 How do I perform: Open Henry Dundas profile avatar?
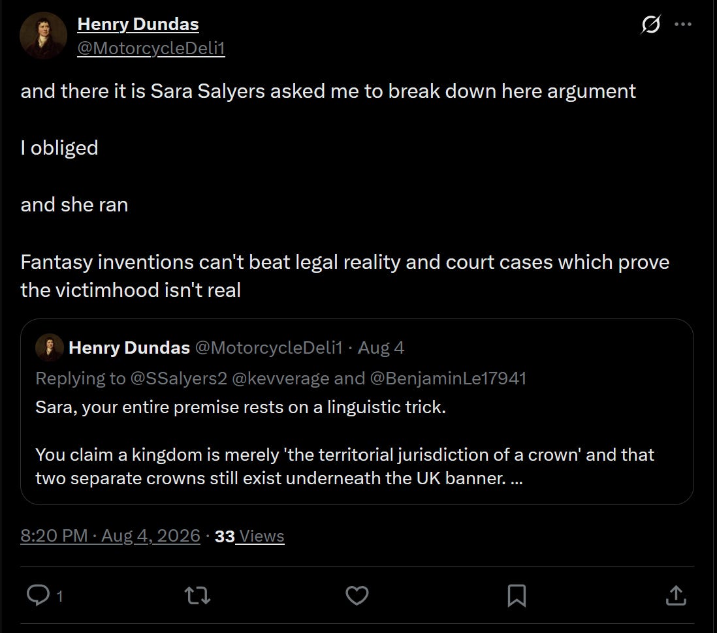click(44, 36)
